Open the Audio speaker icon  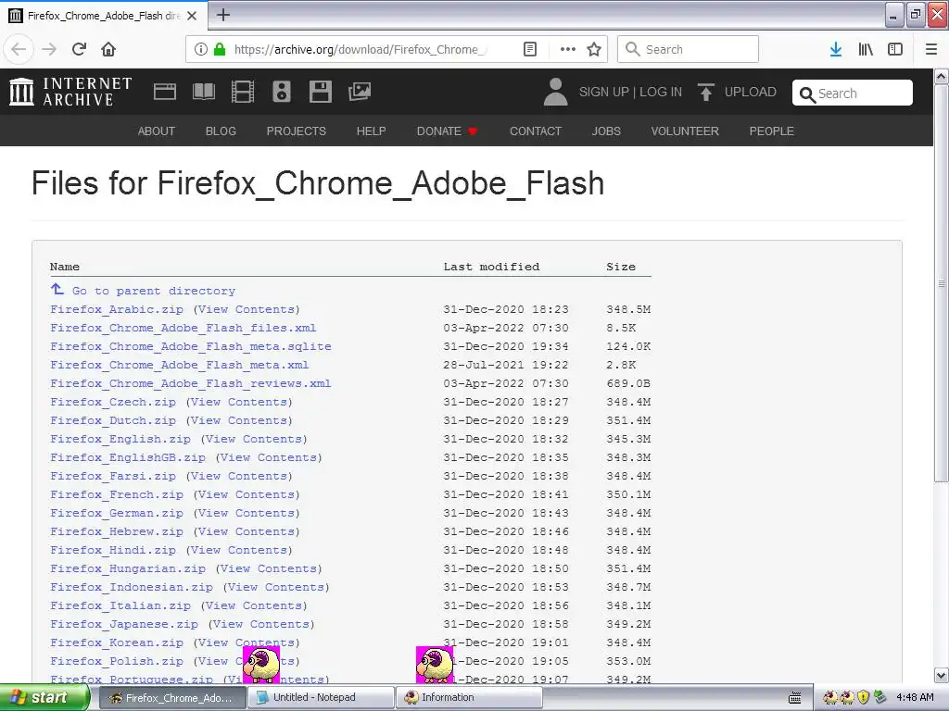(x=282, y=92)
